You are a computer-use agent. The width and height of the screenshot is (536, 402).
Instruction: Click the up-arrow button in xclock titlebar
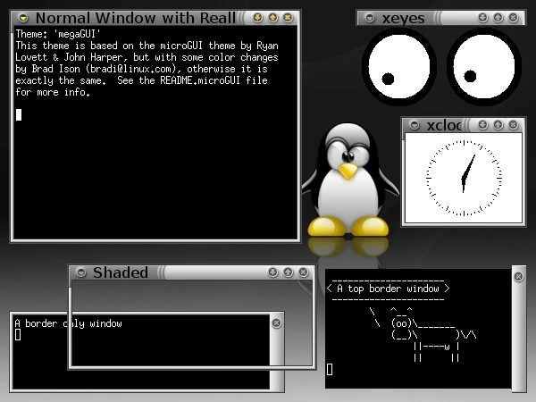pos(498,125)
